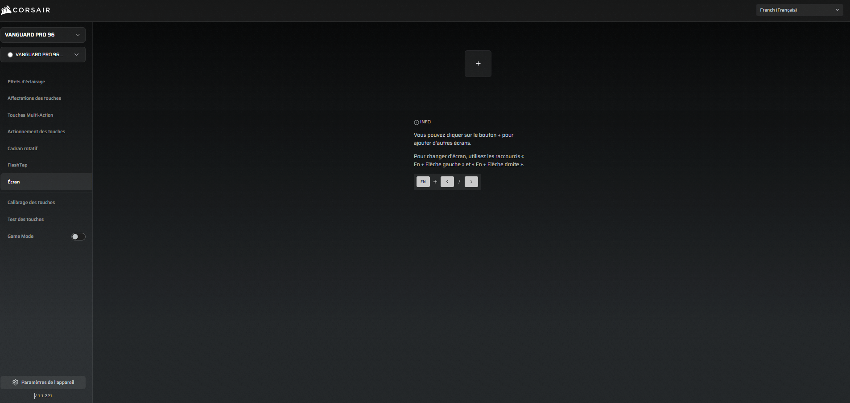Open Calibrage des touches page
Image resolution: width=850 pixels, height=403 pixels.
pyautogui.click(x=31, y=203)
